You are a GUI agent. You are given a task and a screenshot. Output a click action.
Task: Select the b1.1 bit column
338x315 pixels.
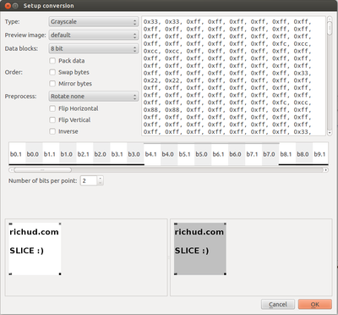[x=50, y=154]
